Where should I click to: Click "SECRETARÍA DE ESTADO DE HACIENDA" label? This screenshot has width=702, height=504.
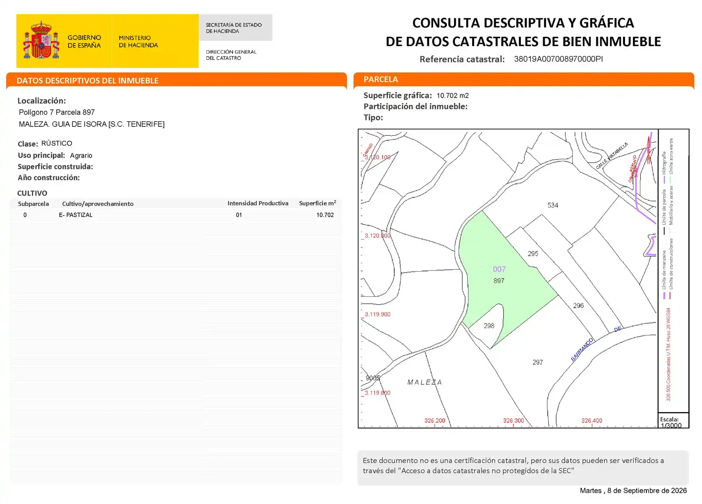point(234,28)
